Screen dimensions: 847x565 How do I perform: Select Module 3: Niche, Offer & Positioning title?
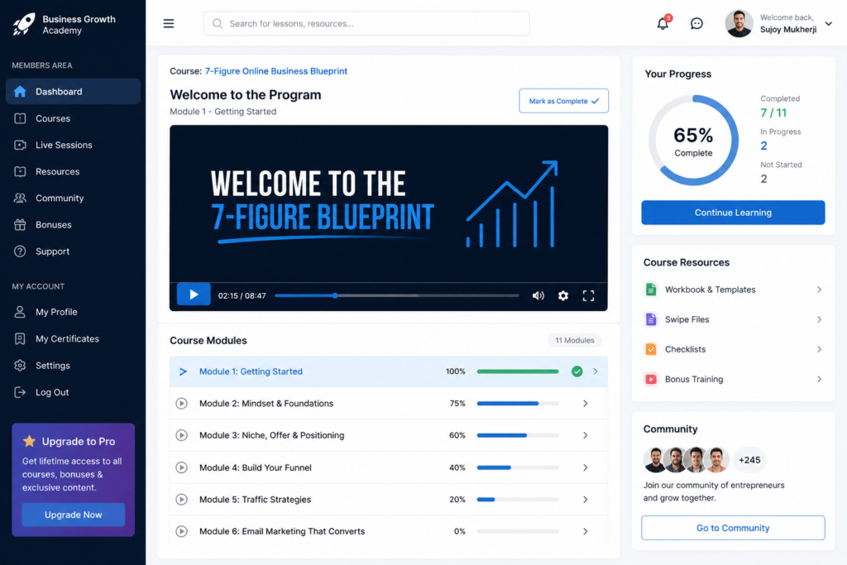click(x=271, y=435)
